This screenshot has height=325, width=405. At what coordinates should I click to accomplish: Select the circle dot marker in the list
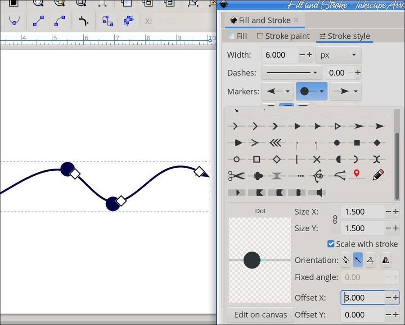click(x=336, y=142)
